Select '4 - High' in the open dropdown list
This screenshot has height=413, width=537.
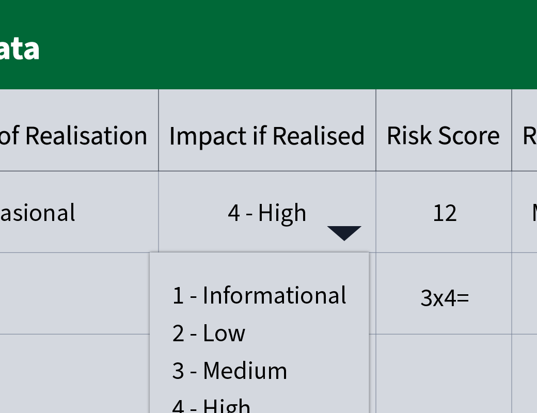[x=212, y=406]
